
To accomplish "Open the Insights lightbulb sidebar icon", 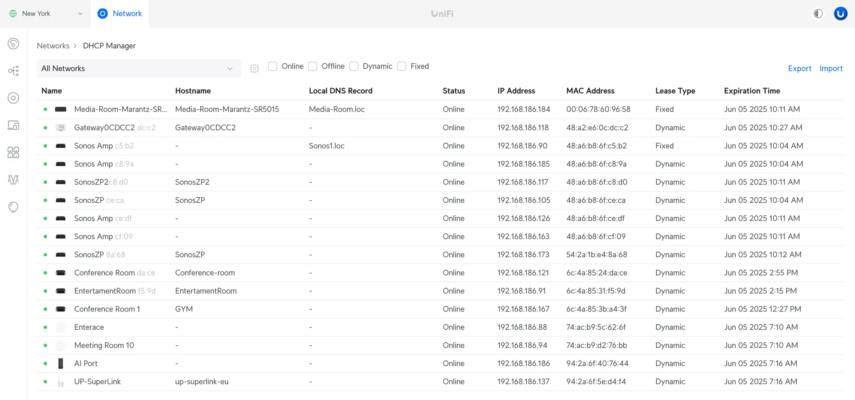I will pos(13,207).
